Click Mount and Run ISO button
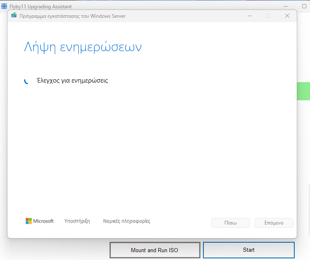Image resolution: width=310 pixels, height=260 pixels. [155, 250]
